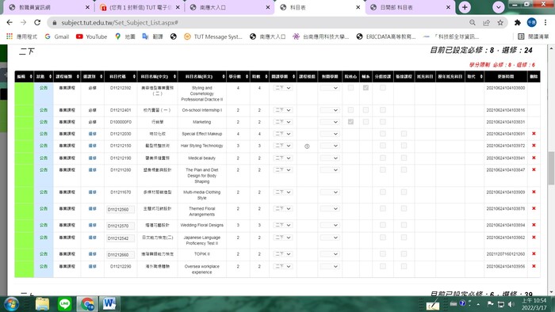Toggle the second checkbox in Hair Styling Technology row
The image size is (555, 312).
point(404,146)
